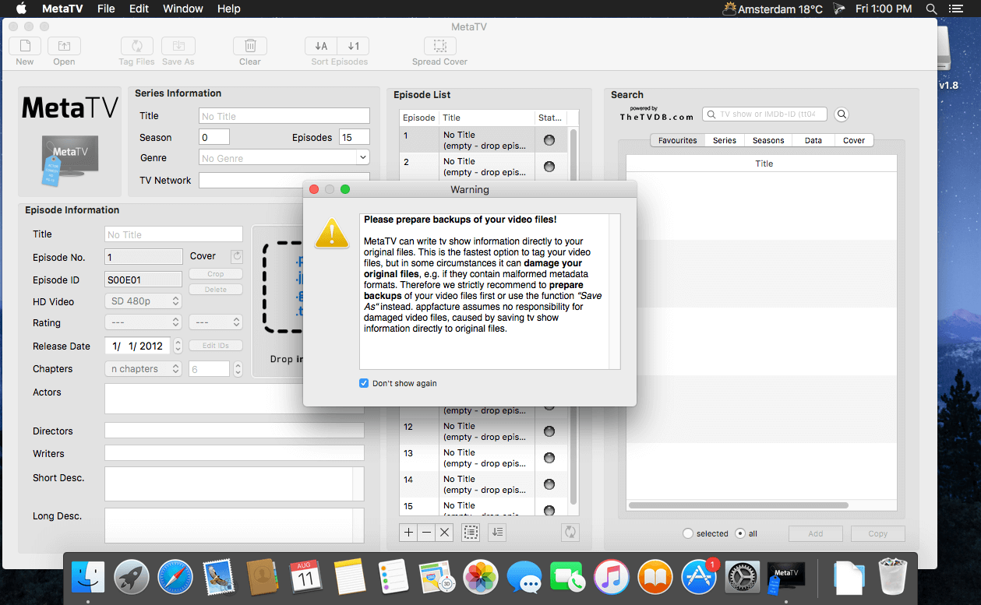Switch to the Seasons tab
Viewport: 981px width, 605px height.
pos(768,140)
